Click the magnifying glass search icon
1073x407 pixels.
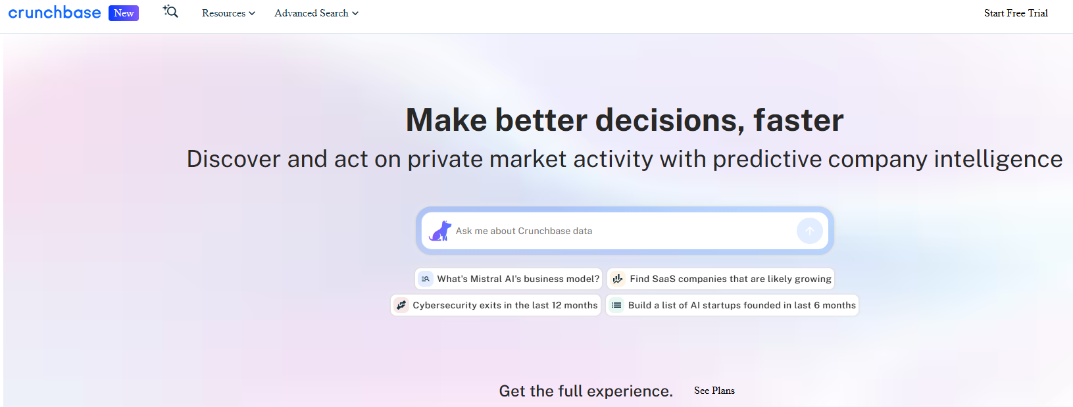[x=170, y=12]
